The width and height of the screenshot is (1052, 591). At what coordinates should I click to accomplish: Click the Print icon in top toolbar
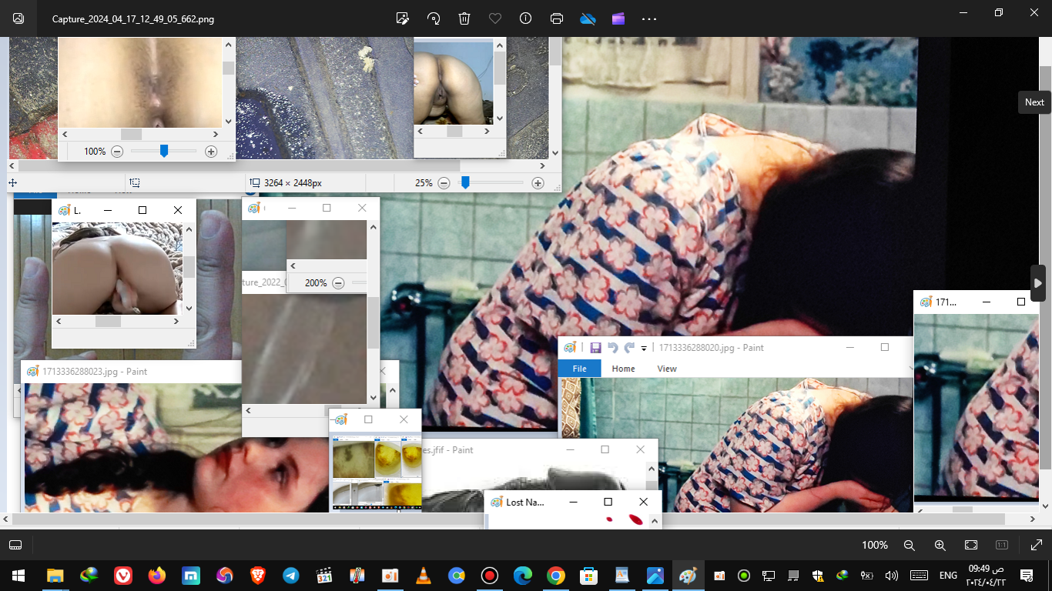click(x=557, y=18)
